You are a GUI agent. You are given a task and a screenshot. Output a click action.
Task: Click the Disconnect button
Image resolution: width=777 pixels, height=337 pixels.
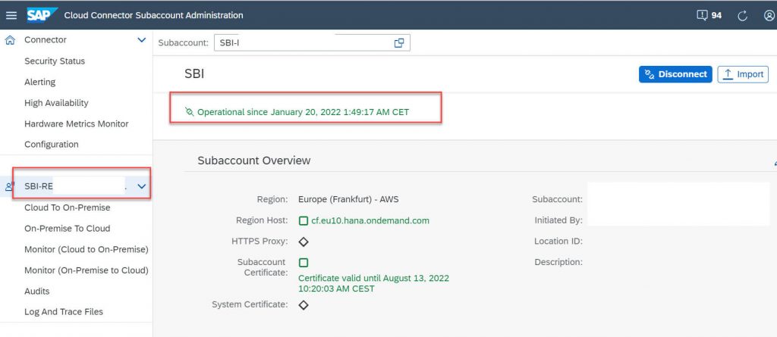click(675, 74)
